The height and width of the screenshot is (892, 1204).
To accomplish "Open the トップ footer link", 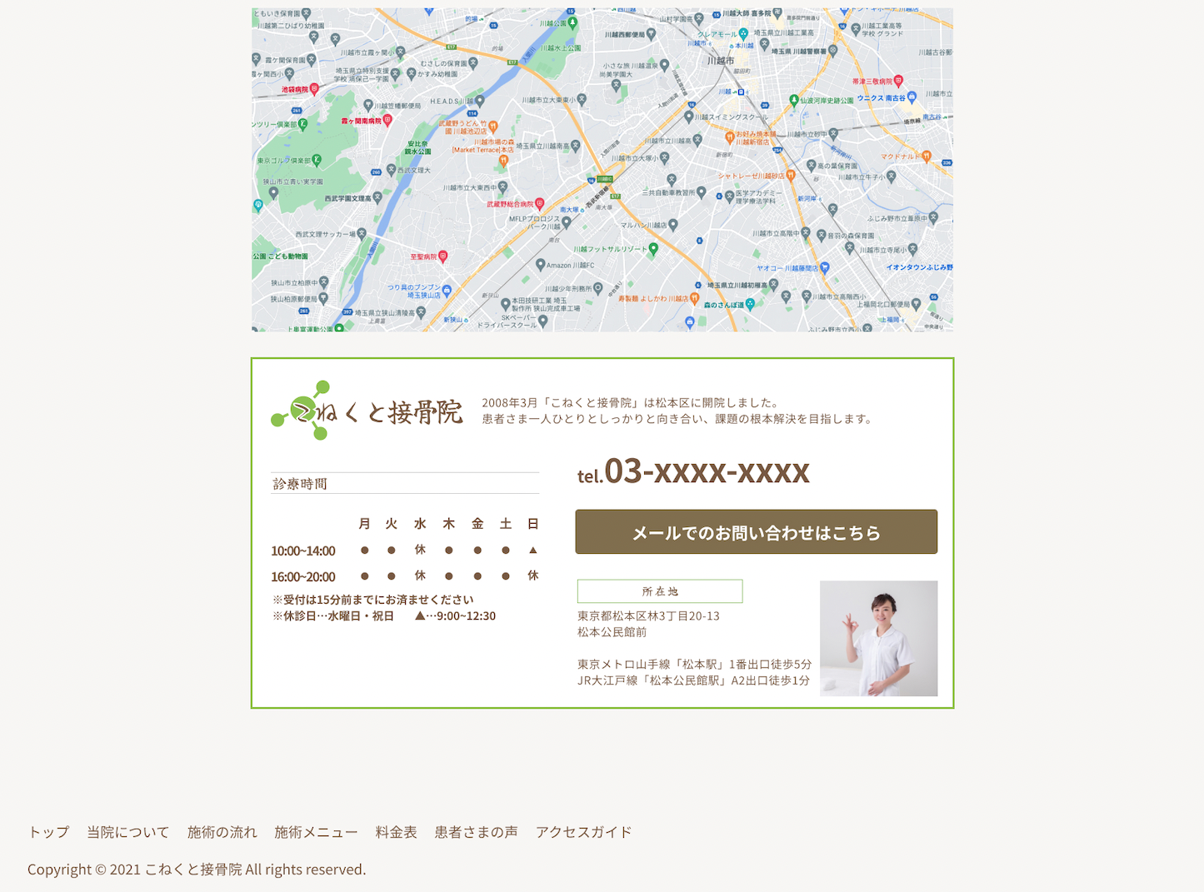I will 48,832.
